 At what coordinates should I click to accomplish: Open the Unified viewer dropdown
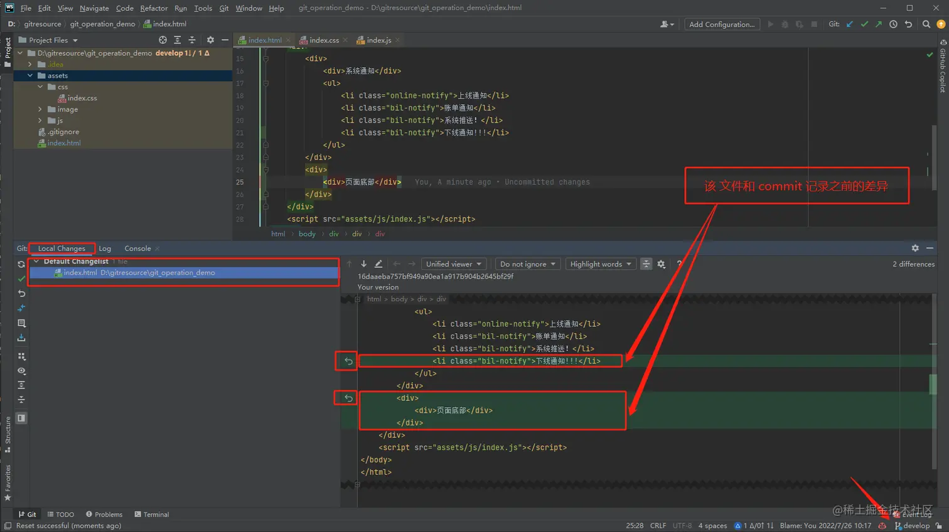coord(452,263)
